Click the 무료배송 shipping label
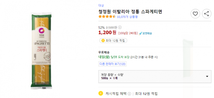 coord(104,52)
